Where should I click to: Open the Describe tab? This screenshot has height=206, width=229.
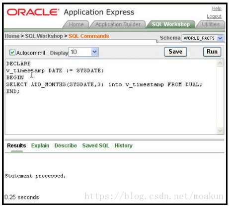coord(66,145)
